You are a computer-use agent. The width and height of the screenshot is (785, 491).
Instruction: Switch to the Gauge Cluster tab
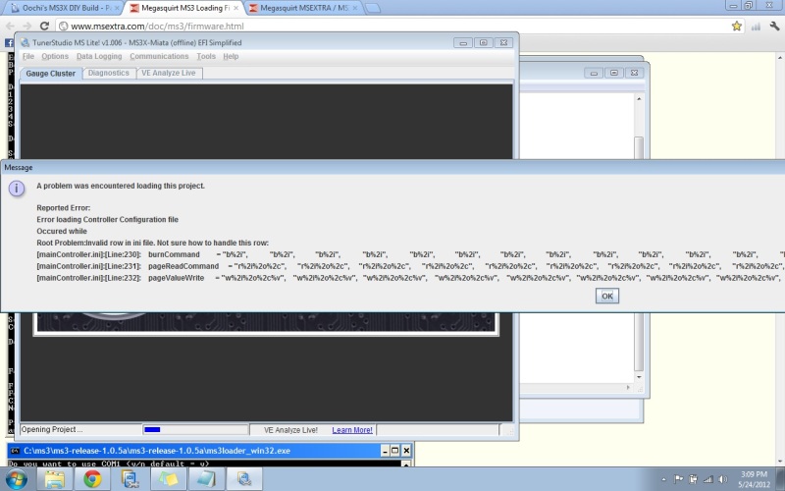[51, 73]
